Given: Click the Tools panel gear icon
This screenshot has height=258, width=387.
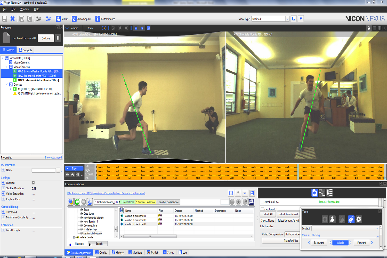Looking at the screenshot, I should [359, 220].
